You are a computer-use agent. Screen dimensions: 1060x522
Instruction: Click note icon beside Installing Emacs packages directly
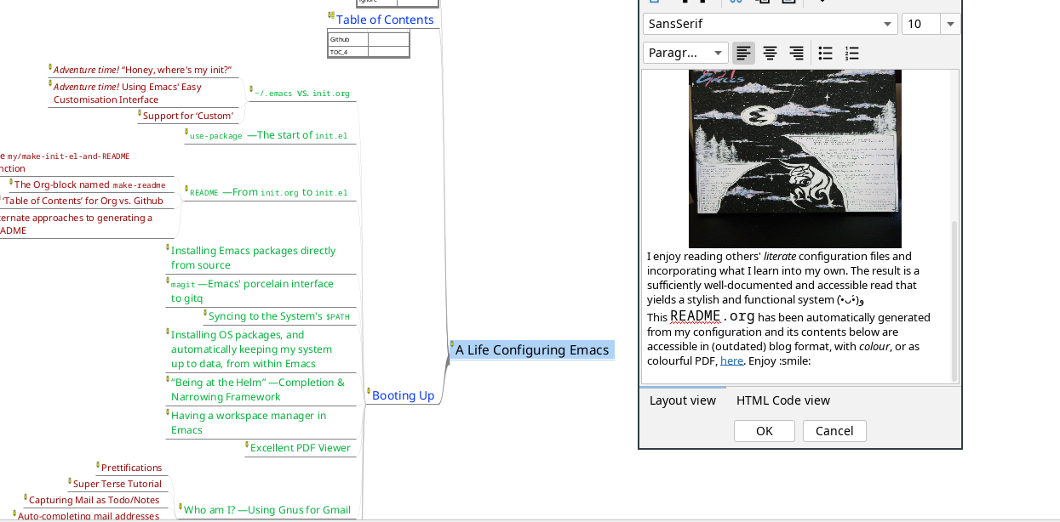(168, 247)
